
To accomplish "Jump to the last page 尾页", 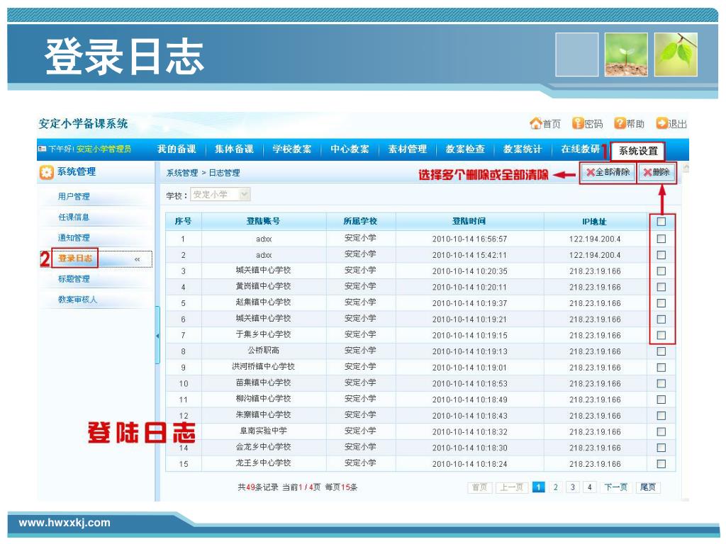I will point(648,487).
